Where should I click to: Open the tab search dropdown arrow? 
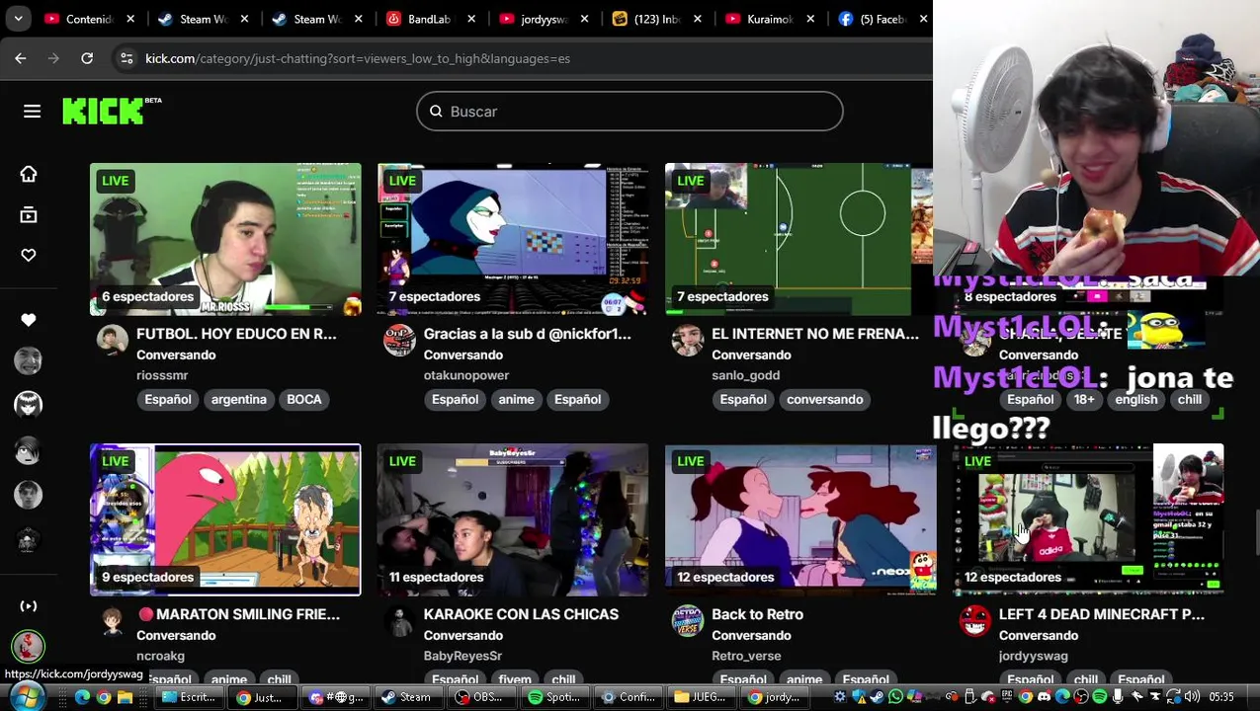[18, 18]
